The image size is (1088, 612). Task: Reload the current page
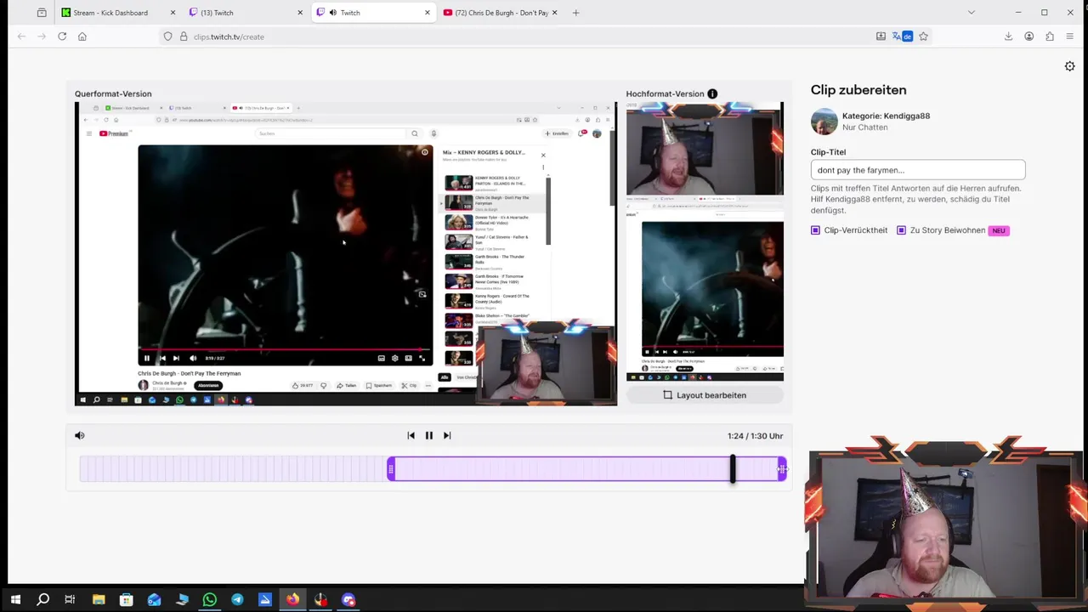pos(62,37)
